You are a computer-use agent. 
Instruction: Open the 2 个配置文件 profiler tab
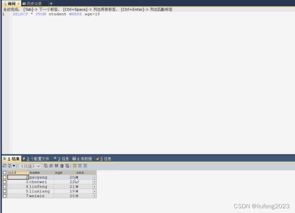(36, 159)
